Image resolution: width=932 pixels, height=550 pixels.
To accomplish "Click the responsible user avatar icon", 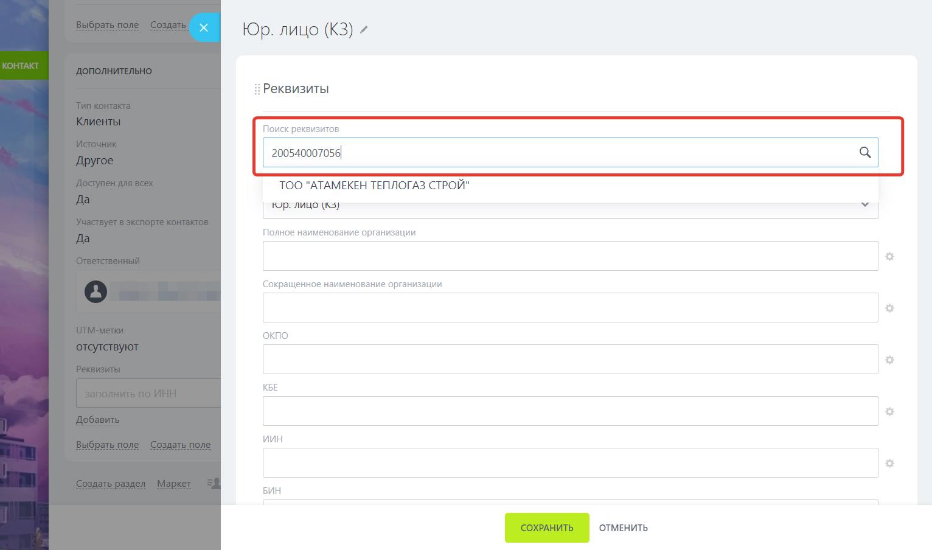I will coord(96,291).
